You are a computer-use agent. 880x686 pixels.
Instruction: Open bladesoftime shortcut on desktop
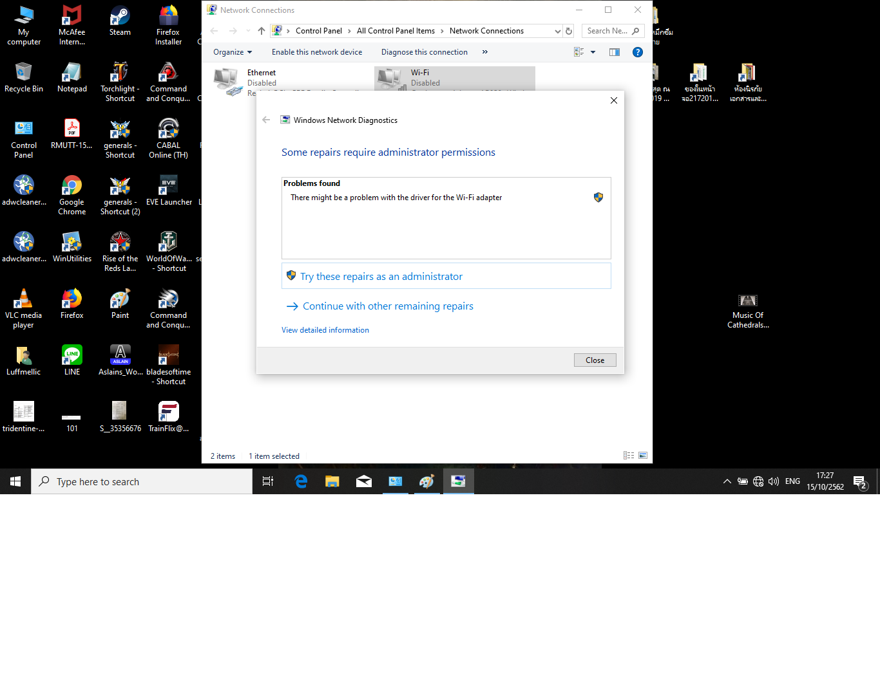pos(169,366)
